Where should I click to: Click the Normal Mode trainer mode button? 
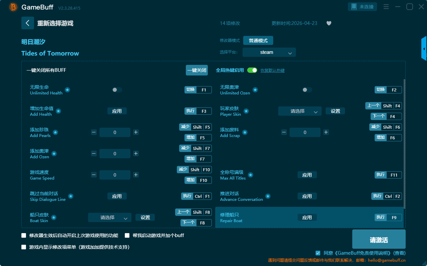[258, 41]
